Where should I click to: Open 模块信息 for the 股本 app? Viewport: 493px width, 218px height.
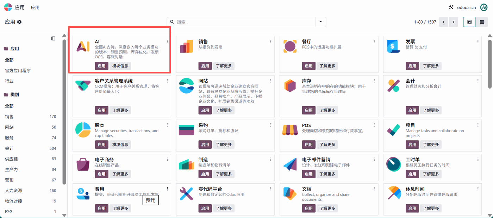(120, 145)
